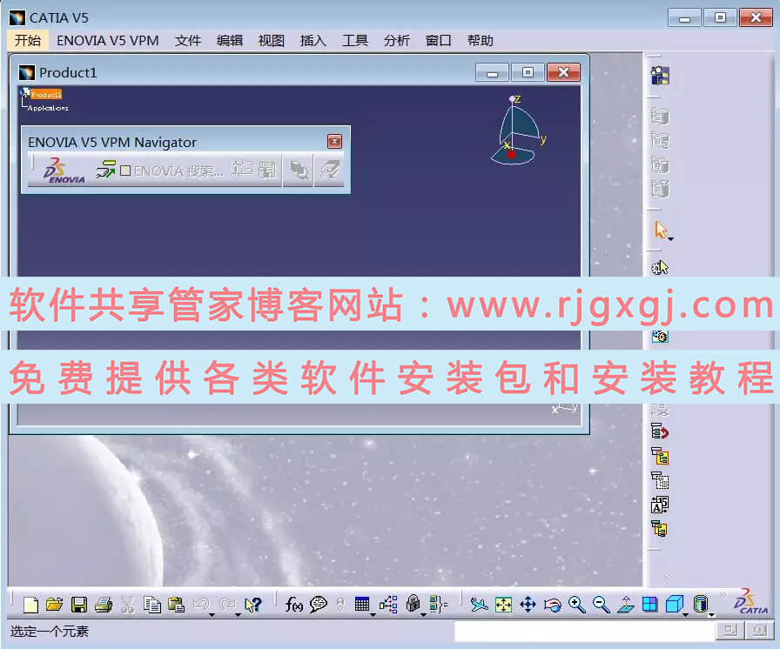Screen dimensions: 780x649
Task: Zoom out with magnifier minus icon
Action: pos(601,605)
